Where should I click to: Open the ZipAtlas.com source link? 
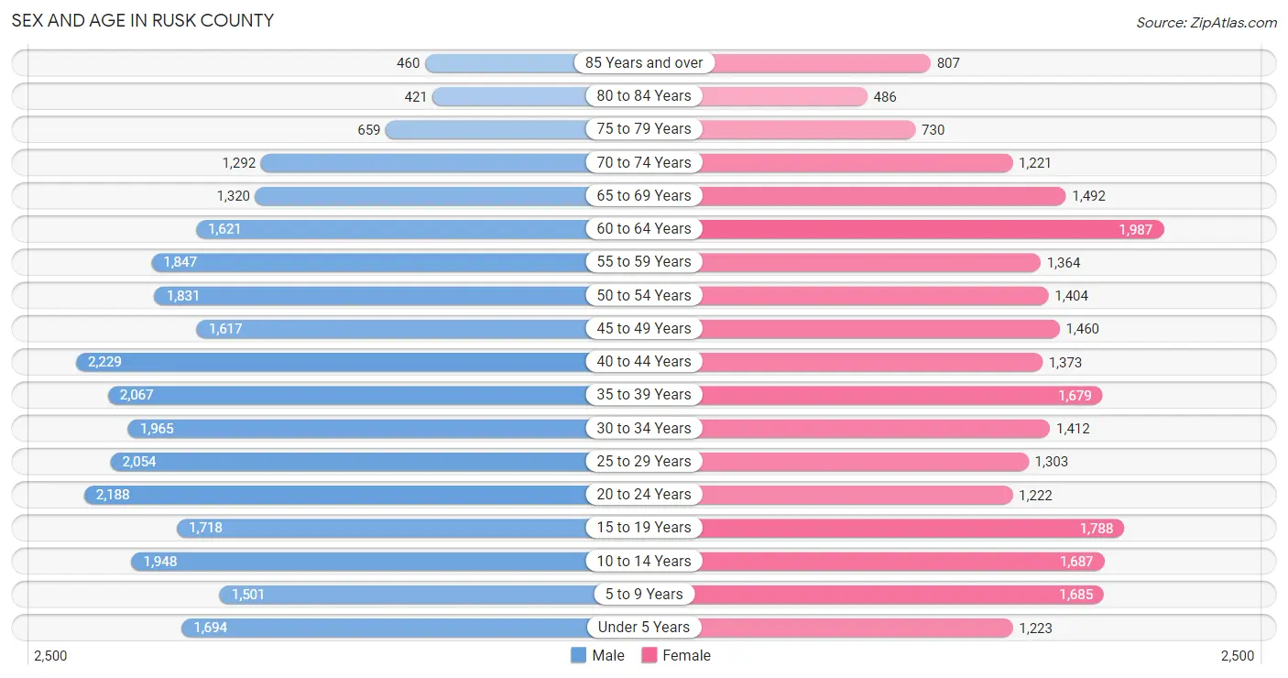click(1206, 22)
